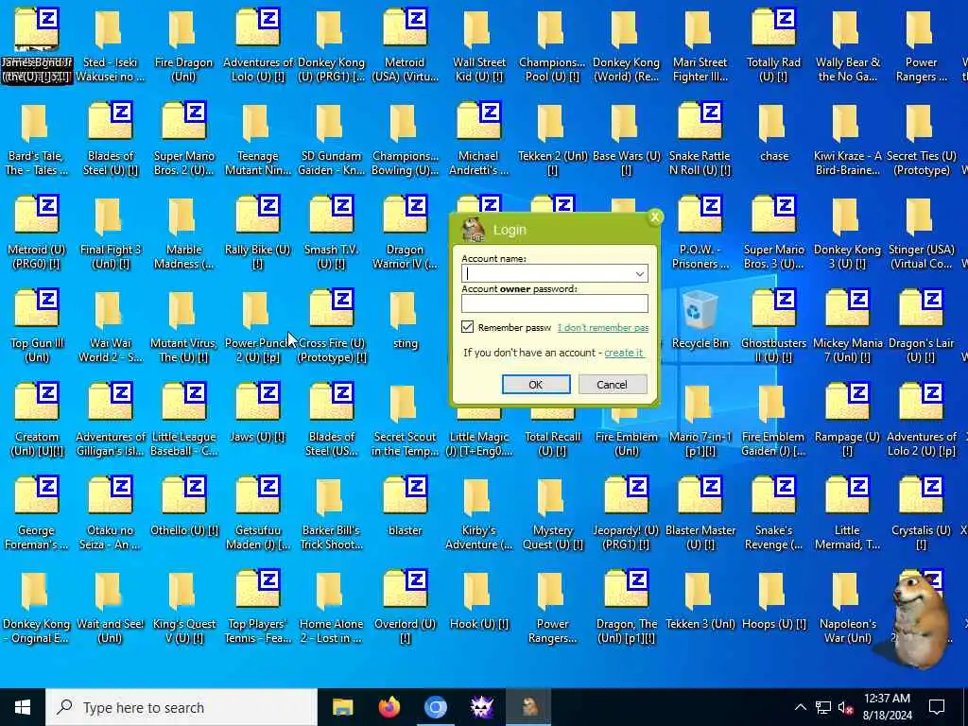Image resolution: width=968 pixels, height=726 pixels.
Task: Confirm login with the OK button
Action: (x=536, y=385)
